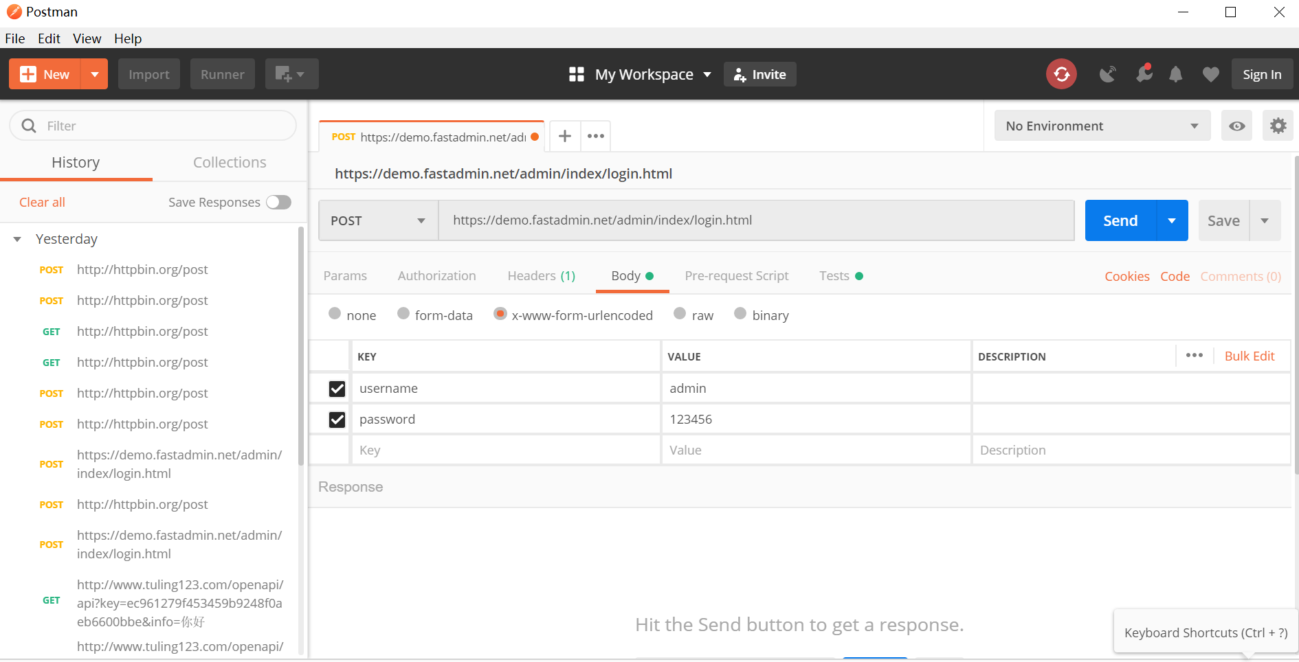1299x662 pixels.
Task: Switch to the History tab
Action: coord(76,162)
